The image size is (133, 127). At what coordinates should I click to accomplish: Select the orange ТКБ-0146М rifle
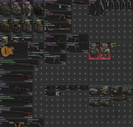[x=14, y=123]
